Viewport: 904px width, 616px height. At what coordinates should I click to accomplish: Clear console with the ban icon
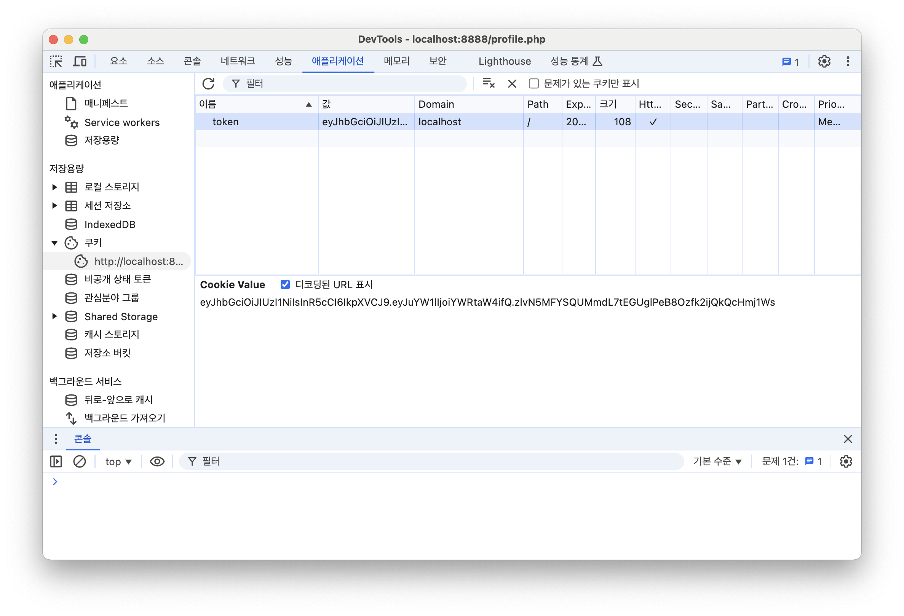click(x=79, y=461)
